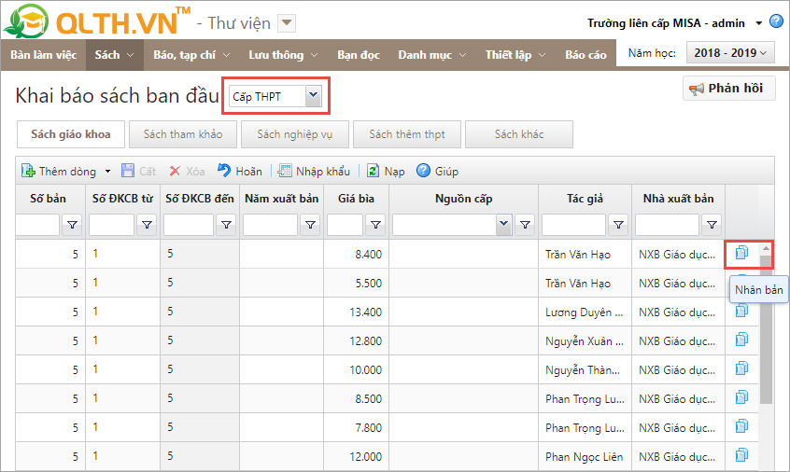Click the filter icon under Giá bìa

[375, 225]
